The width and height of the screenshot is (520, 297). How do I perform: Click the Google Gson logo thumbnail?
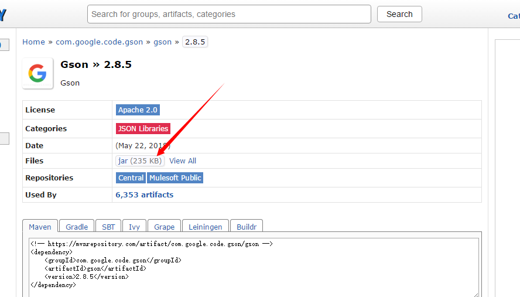[x=37, y=73]
